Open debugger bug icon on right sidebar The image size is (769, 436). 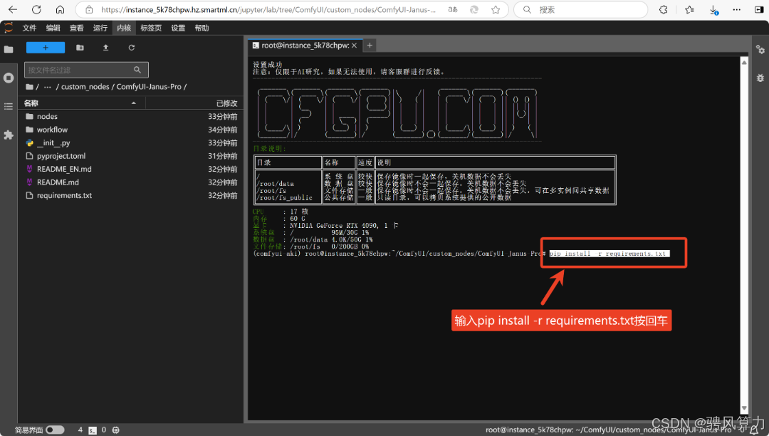coord(760,78)
